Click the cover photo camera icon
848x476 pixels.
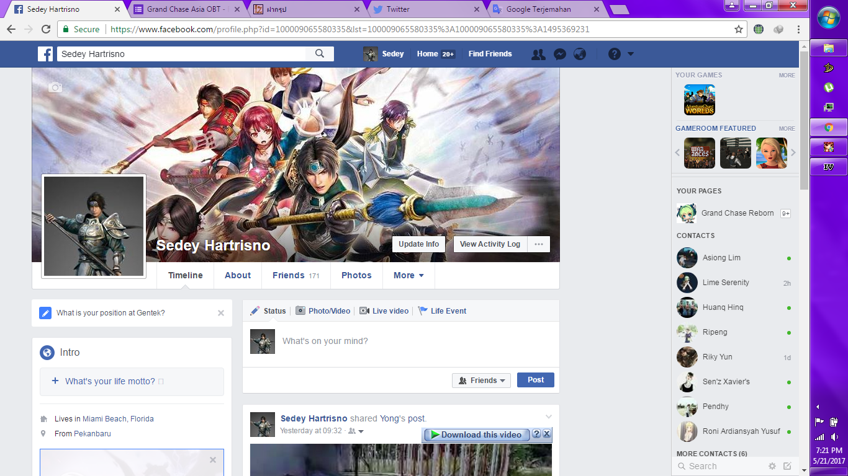coord(55,87)
